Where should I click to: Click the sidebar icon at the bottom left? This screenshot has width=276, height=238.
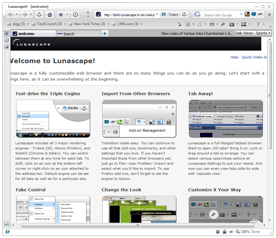pyautogui.click(x=7, y=224)
